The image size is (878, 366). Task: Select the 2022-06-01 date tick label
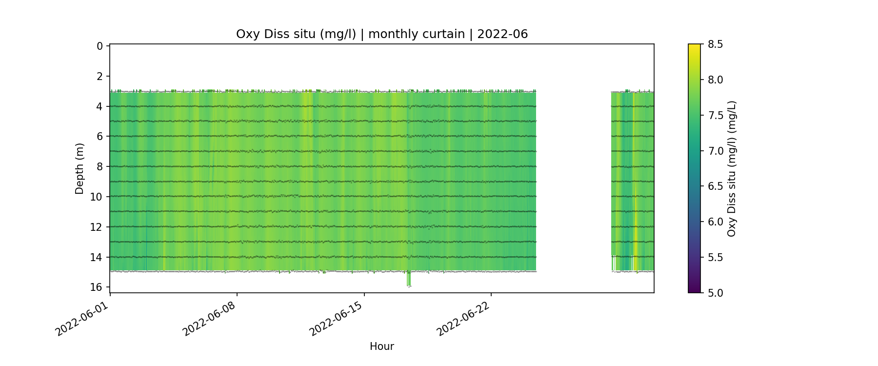tap(82, 318)
